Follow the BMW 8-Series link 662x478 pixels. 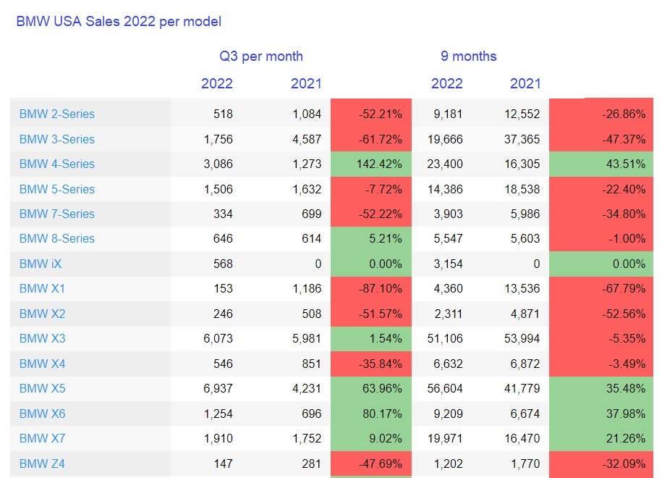(x=56, y=238)
